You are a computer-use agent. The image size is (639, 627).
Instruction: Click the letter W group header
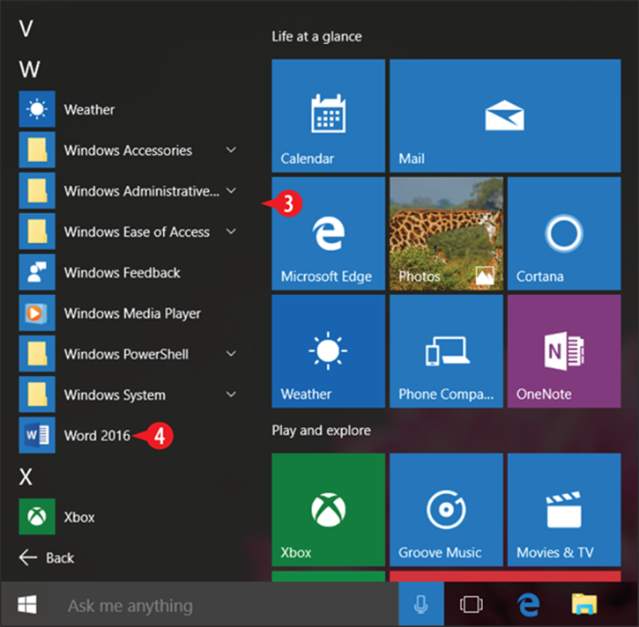click(x=29, y=70)
